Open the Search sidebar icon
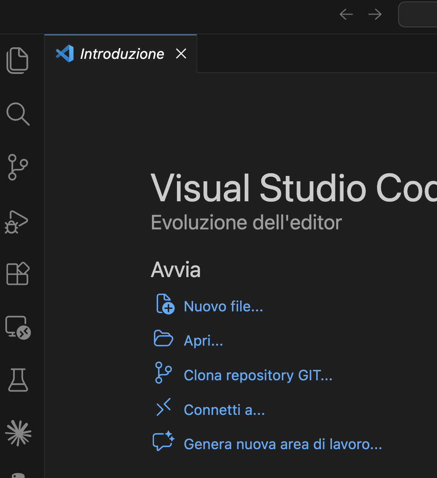This screenshot has height=478, width=437. (x=18, y=114)
